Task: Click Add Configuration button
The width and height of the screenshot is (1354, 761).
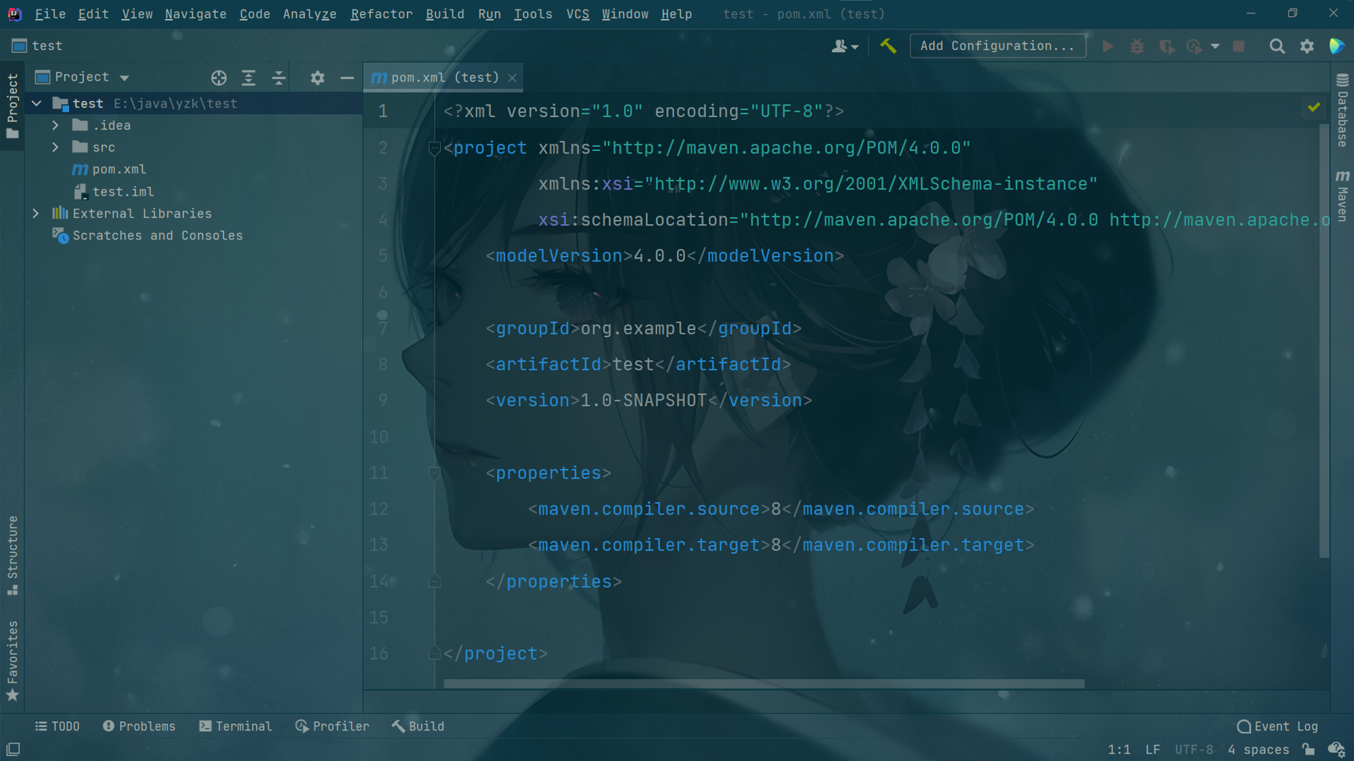Action: click(997, 46)
